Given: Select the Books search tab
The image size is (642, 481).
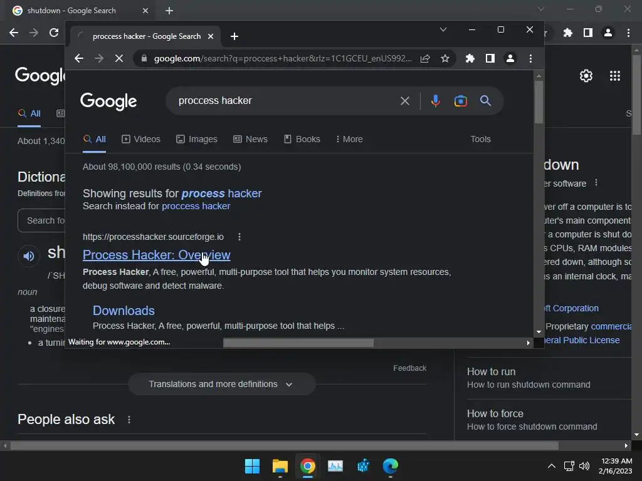Looking at the screenshot, I should pos(302,139).
